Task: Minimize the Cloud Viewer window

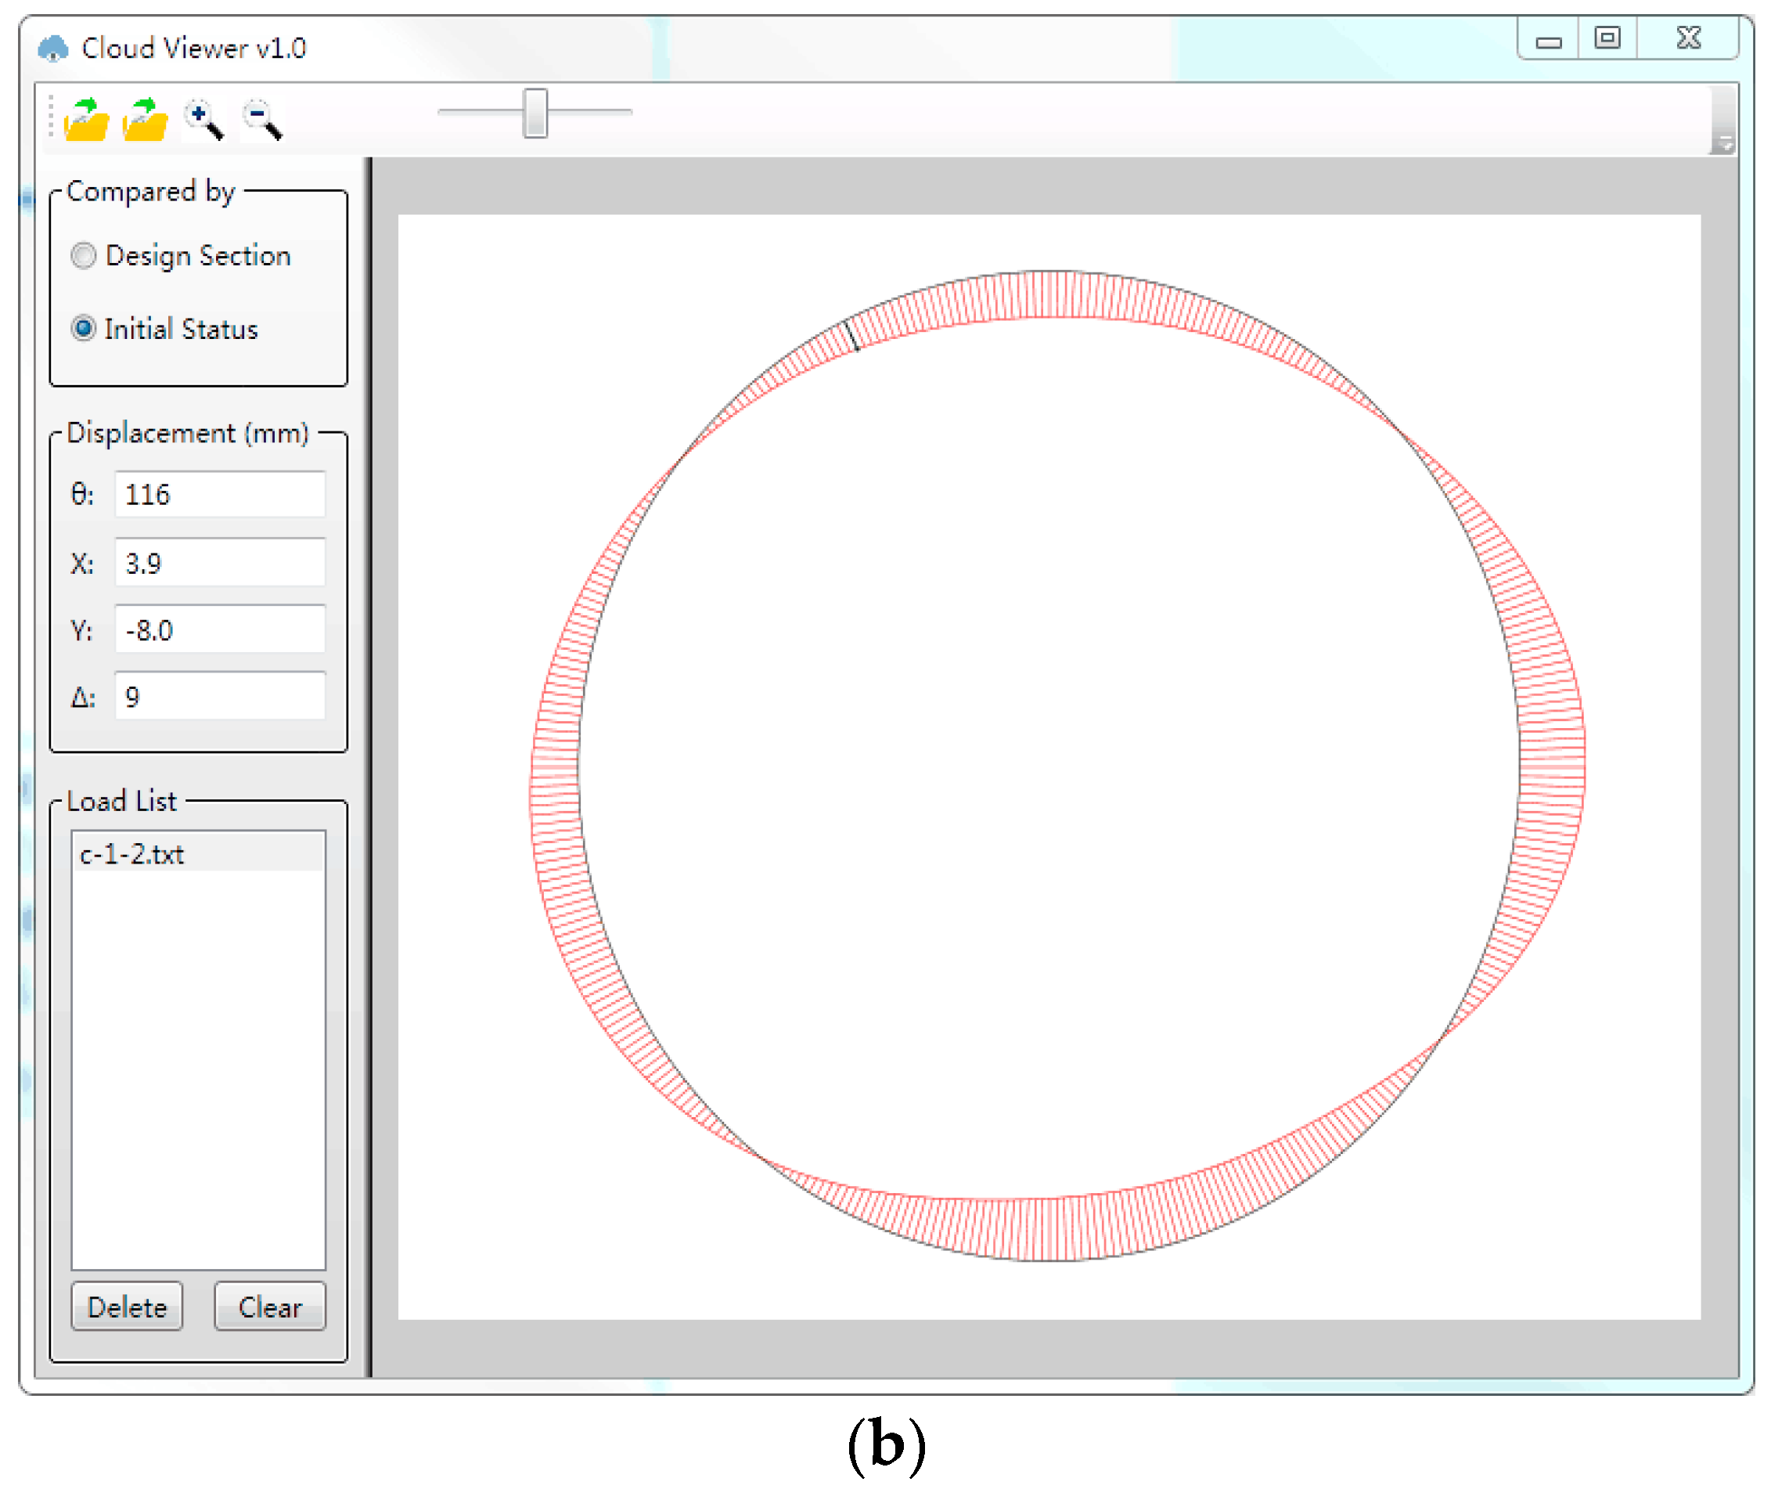Action: [x=1548, y=41]
